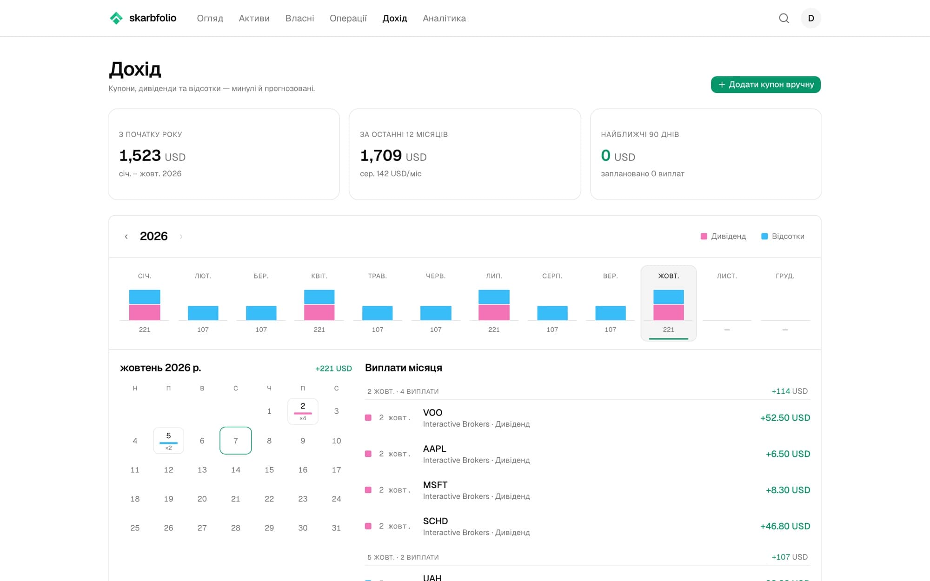The height and width of the screenshot is (581, 930).
Task: Select the ГРУД. empty month
Action: tap(785, 303)
